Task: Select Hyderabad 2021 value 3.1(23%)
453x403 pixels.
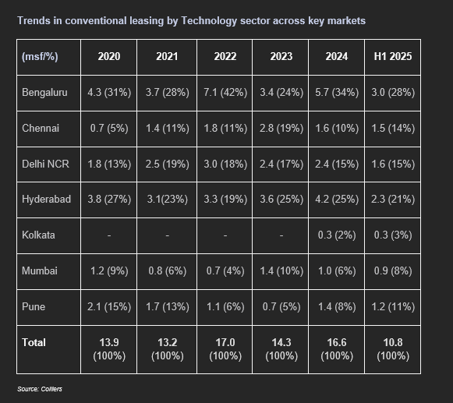Action: [167, 200]
